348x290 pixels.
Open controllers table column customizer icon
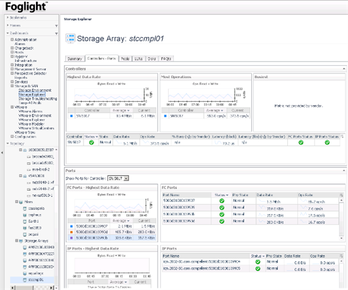pos(342,136)
